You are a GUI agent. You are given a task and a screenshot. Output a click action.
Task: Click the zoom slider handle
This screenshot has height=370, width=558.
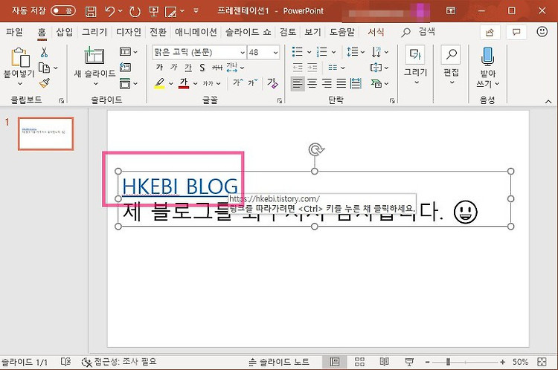click(x=448, y=362)
